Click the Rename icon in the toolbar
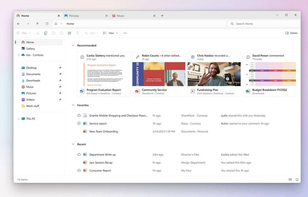 point(62,33)
